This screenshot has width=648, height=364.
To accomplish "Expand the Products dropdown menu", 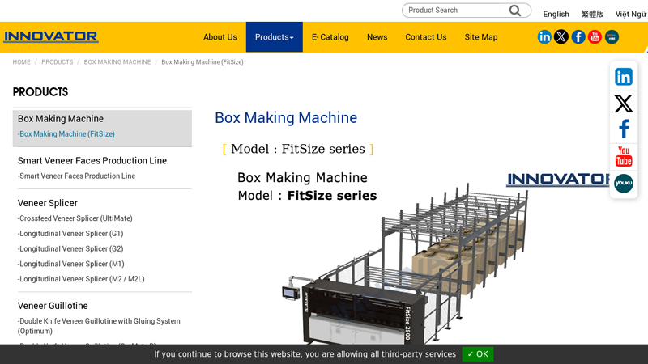I will coord(275,37).
